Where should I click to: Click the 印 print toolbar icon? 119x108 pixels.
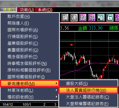click(x=92, y=18)
